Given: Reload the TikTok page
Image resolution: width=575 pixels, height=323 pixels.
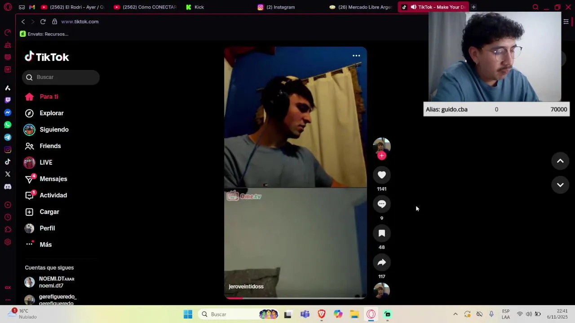Looking at the screenshot, I should (x=43, y=22).
